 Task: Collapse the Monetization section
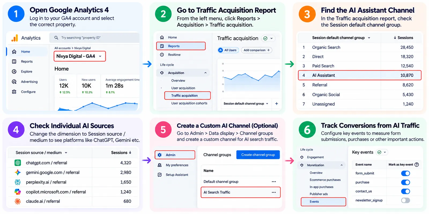coord(342,165)
